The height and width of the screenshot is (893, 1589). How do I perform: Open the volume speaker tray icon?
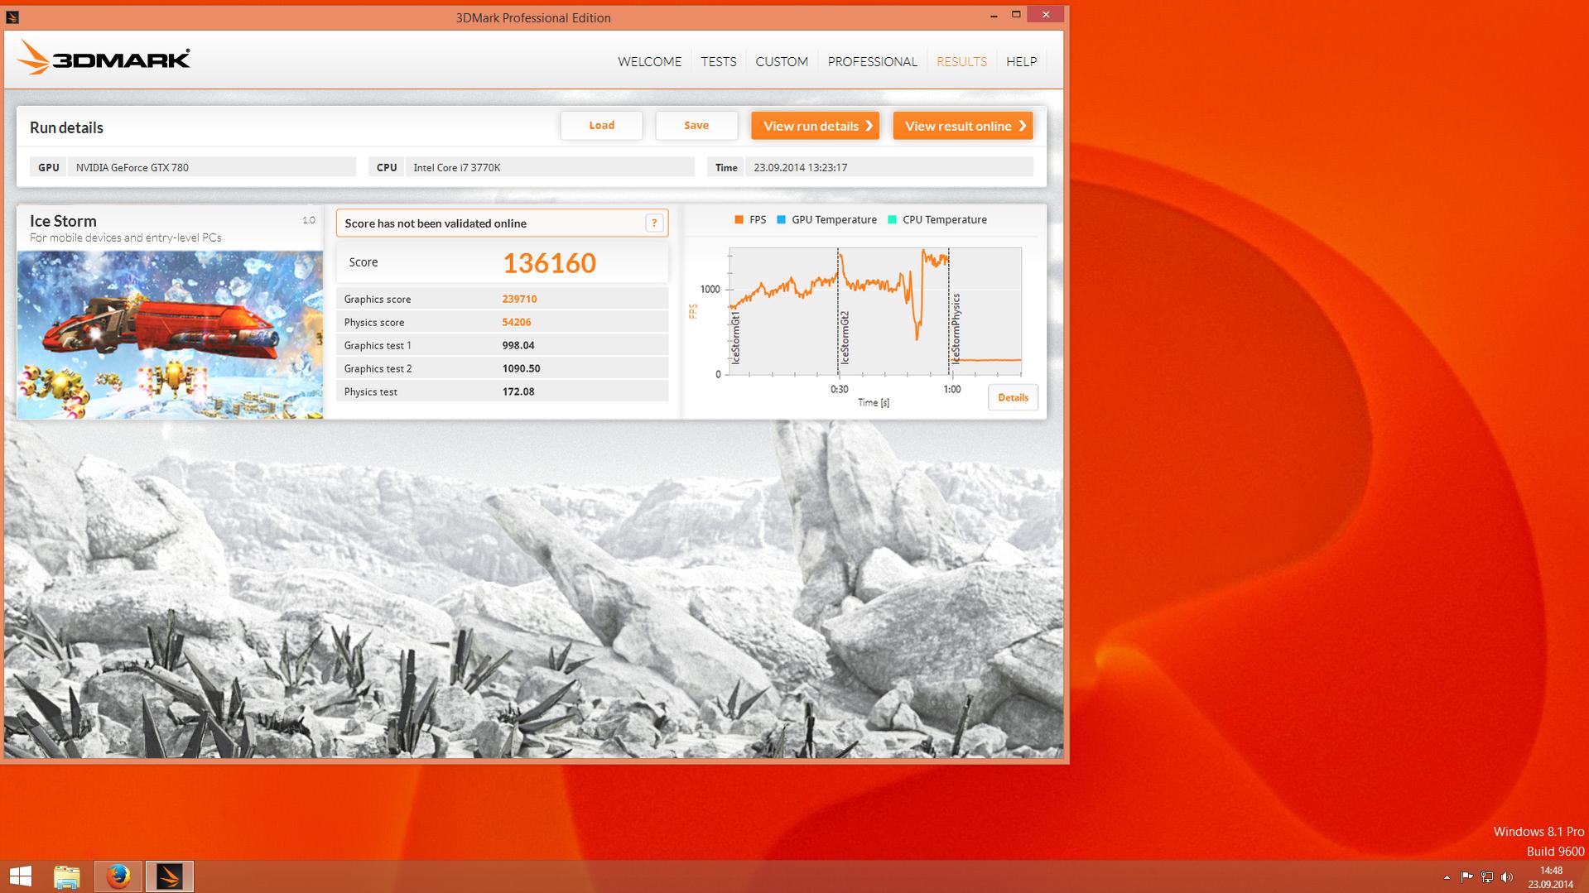(x=1507, y=877)
